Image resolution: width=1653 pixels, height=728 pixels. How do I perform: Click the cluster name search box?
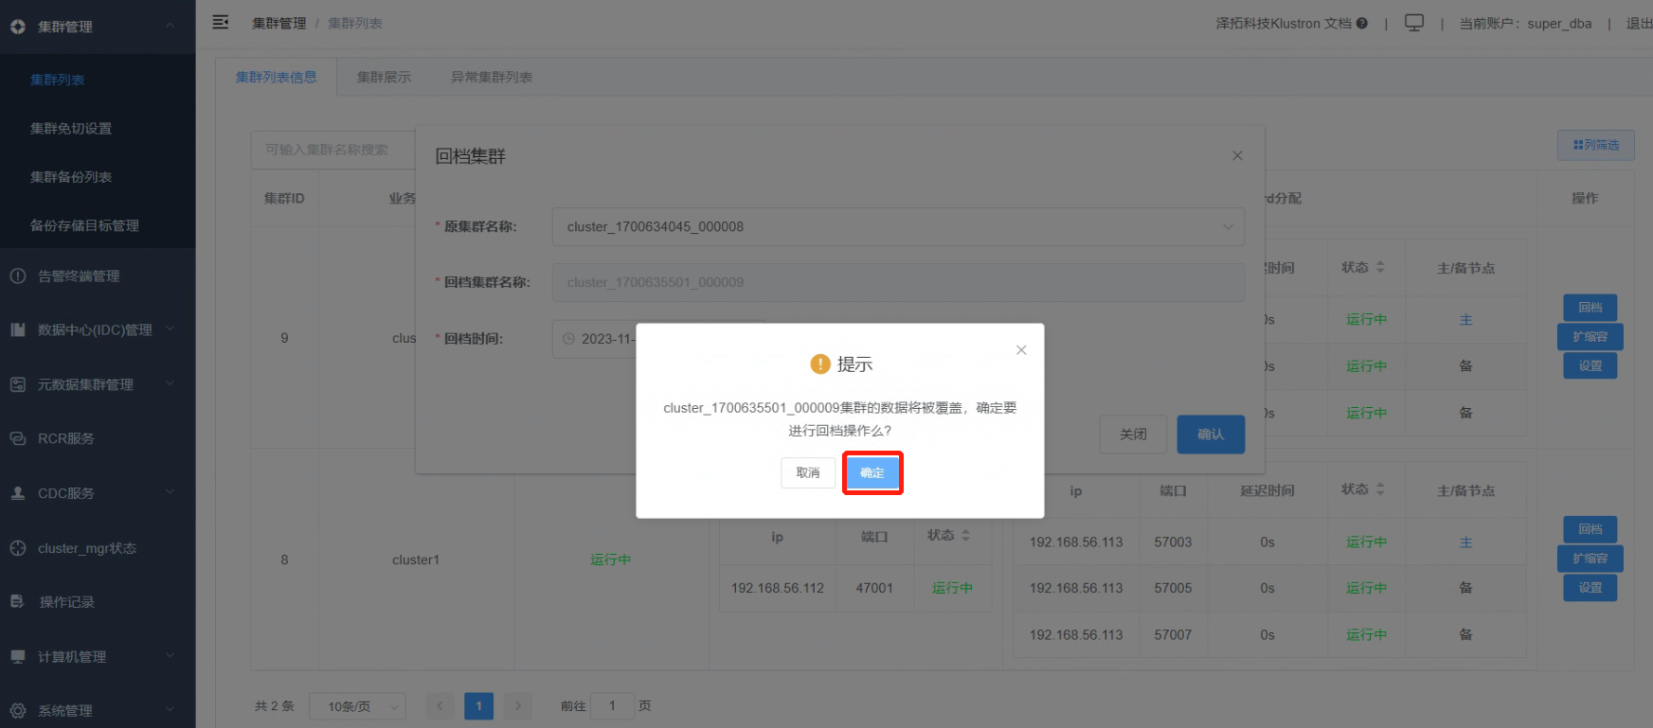[x=333, y=150]
